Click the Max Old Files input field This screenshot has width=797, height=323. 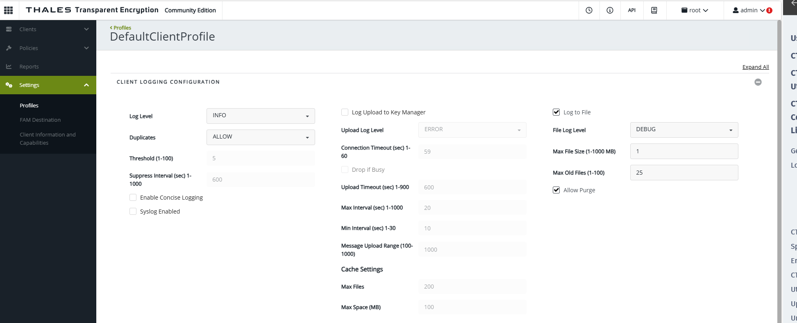coord(683,173)
